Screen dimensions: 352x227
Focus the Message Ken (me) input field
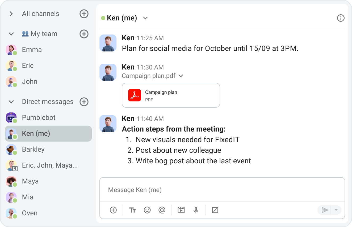pos(222,190)
